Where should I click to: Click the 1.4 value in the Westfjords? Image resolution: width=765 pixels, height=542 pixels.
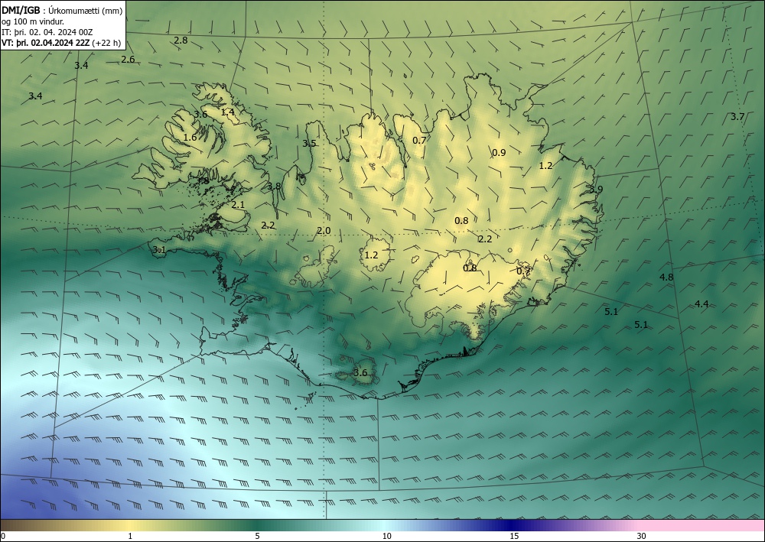pos(227,112)
